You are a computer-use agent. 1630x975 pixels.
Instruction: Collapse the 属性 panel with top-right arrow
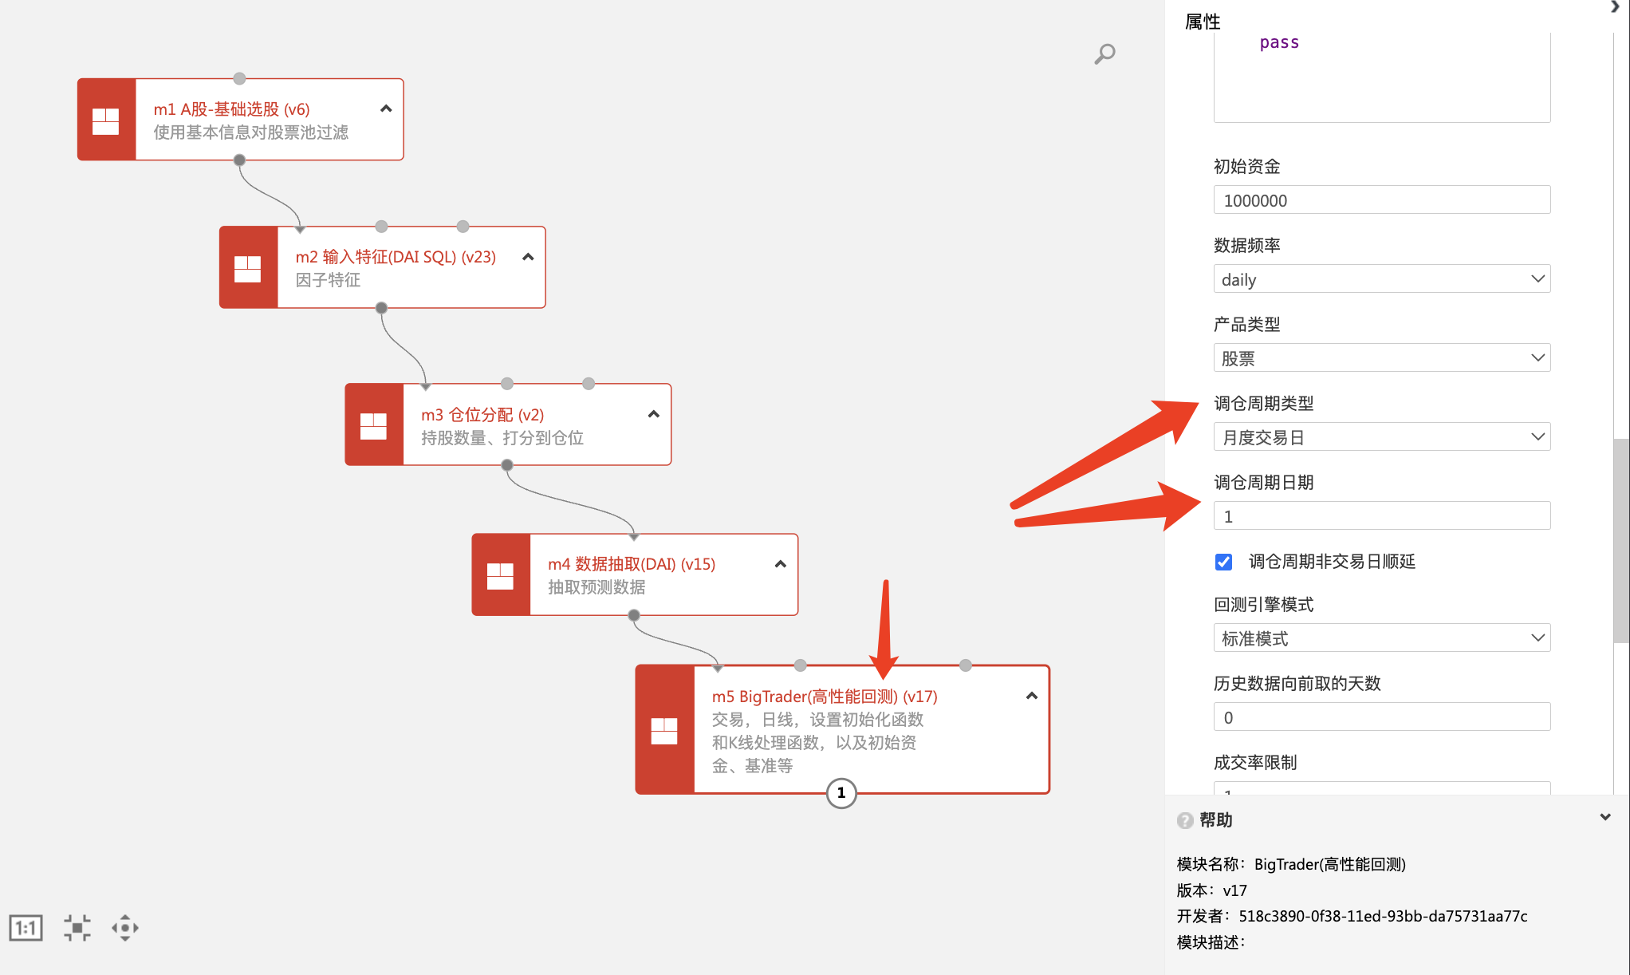point(1615,7)
